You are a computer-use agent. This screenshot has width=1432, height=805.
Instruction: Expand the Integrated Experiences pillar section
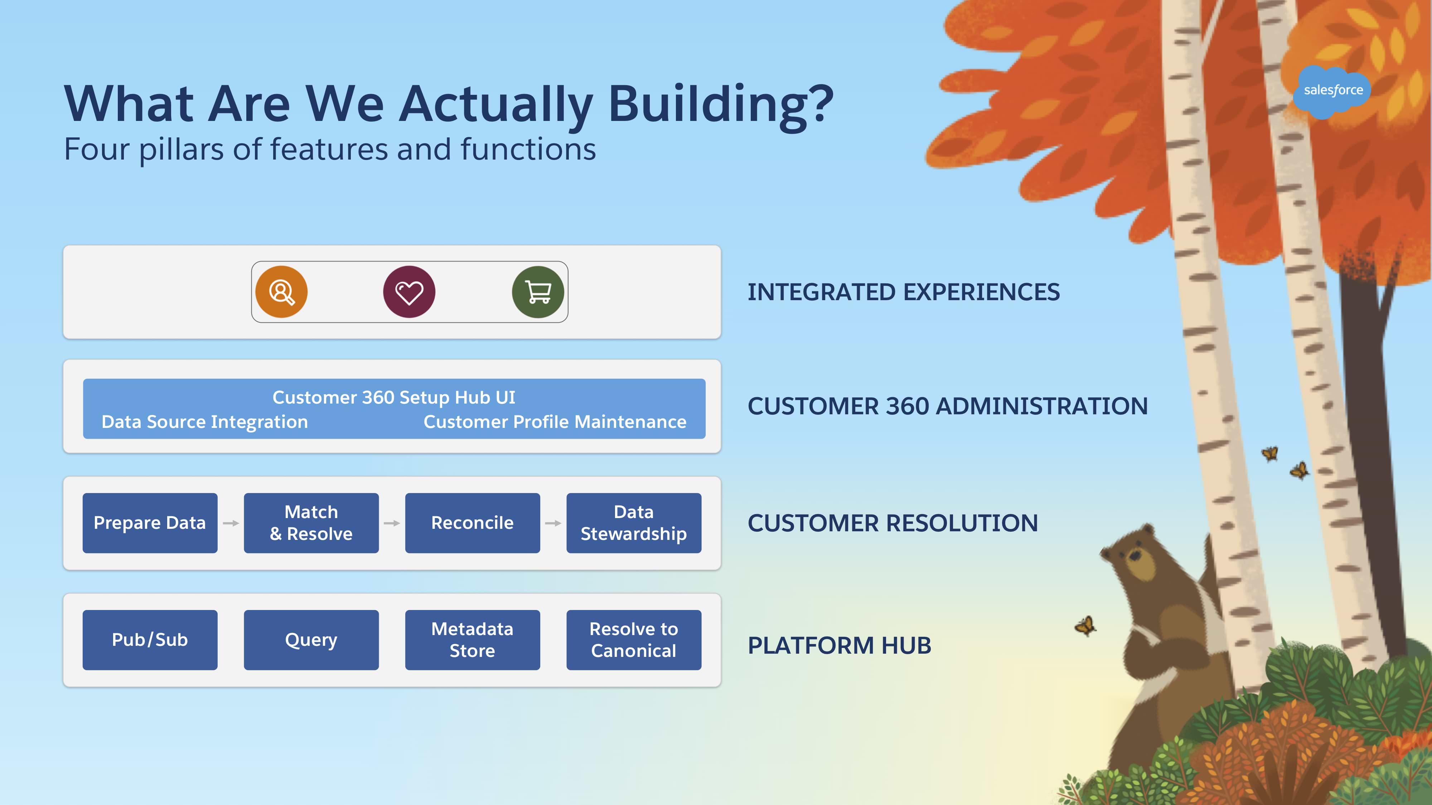(x=392, y=292)
